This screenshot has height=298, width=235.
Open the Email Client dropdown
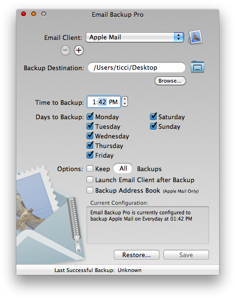[135, 37]
